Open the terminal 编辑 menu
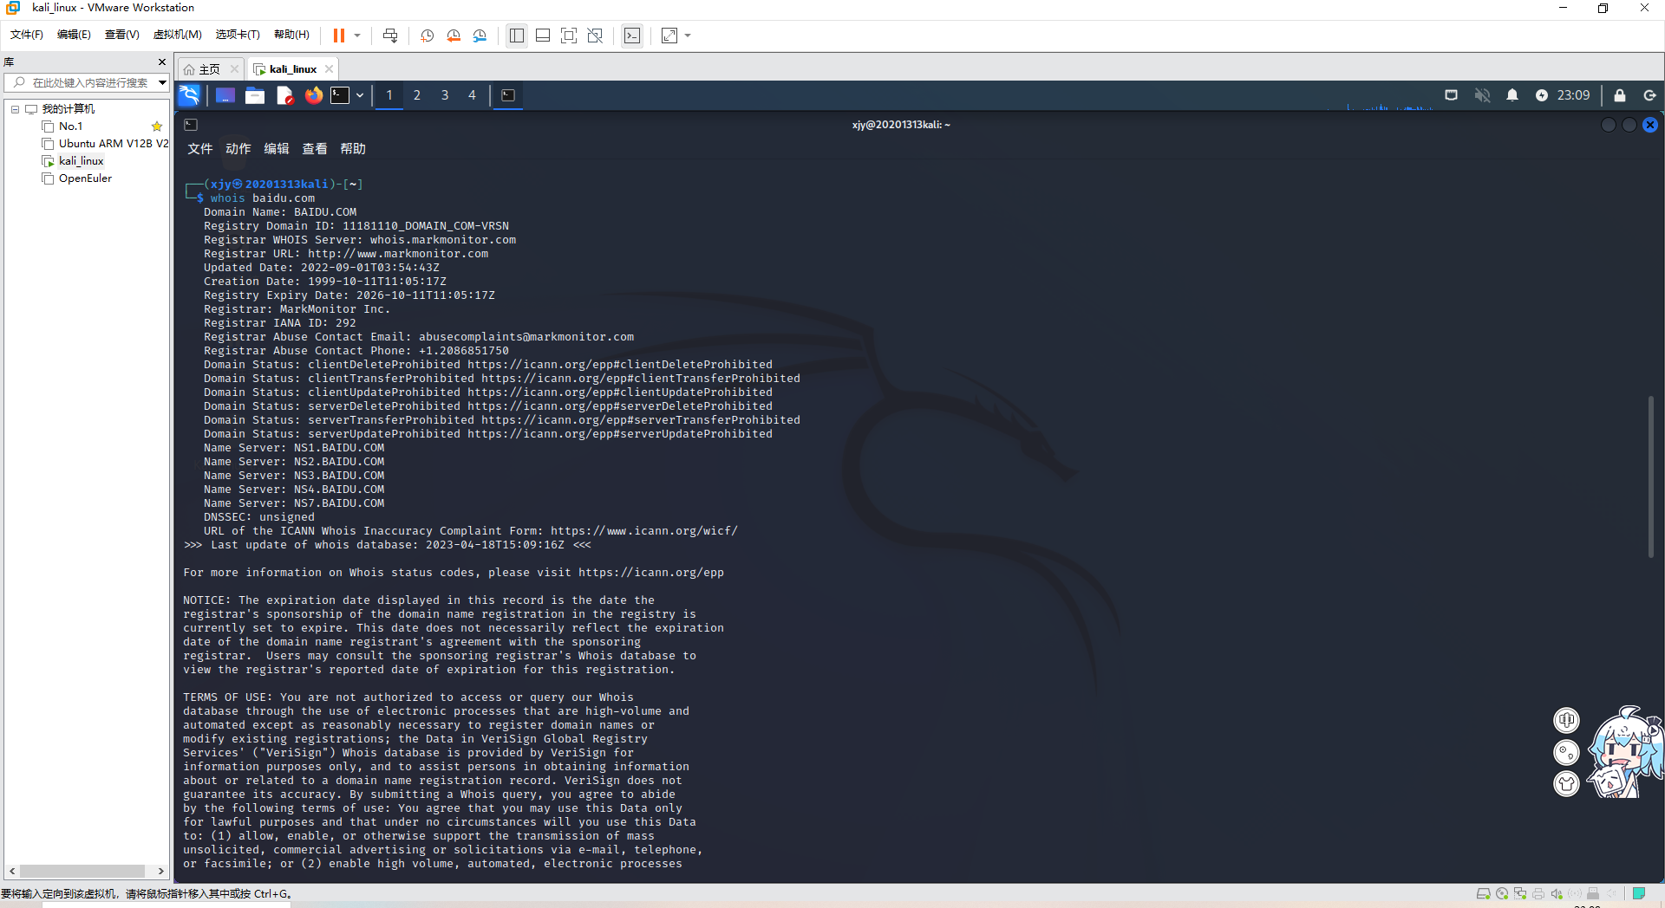 [277, 149]
